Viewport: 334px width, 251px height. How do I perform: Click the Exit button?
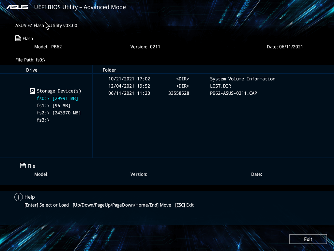pos(308,239)
